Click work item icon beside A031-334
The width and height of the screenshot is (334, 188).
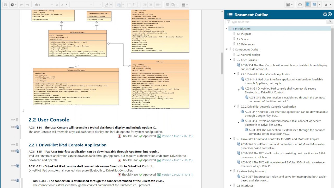[x=17, y=127]
